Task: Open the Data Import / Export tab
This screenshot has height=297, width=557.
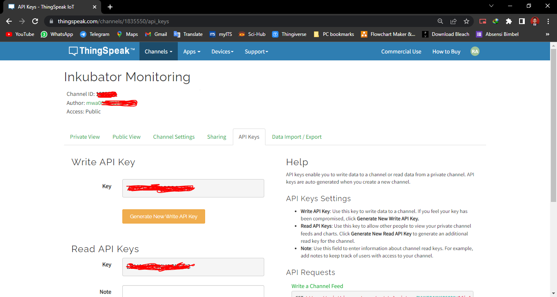Action: pos(296,137)
